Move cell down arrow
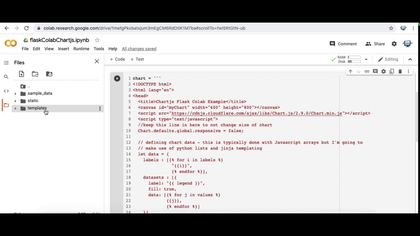 (x=359, y=71)
